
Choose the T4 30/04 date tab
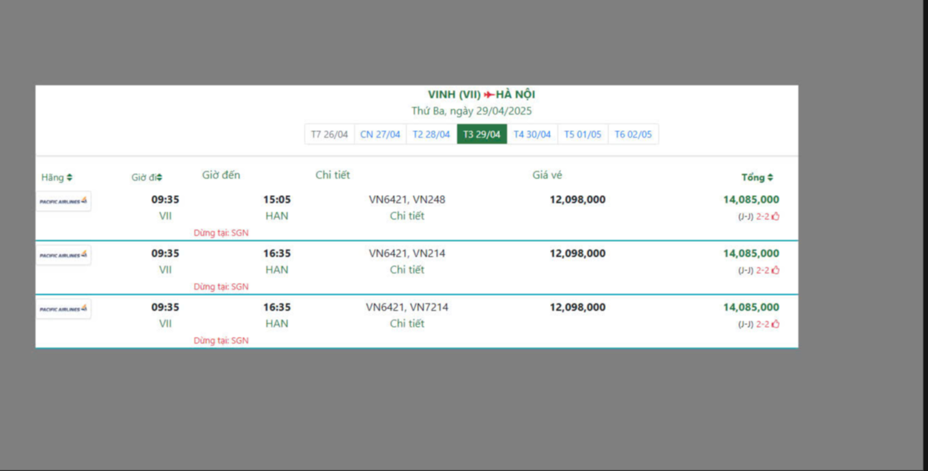532,134
